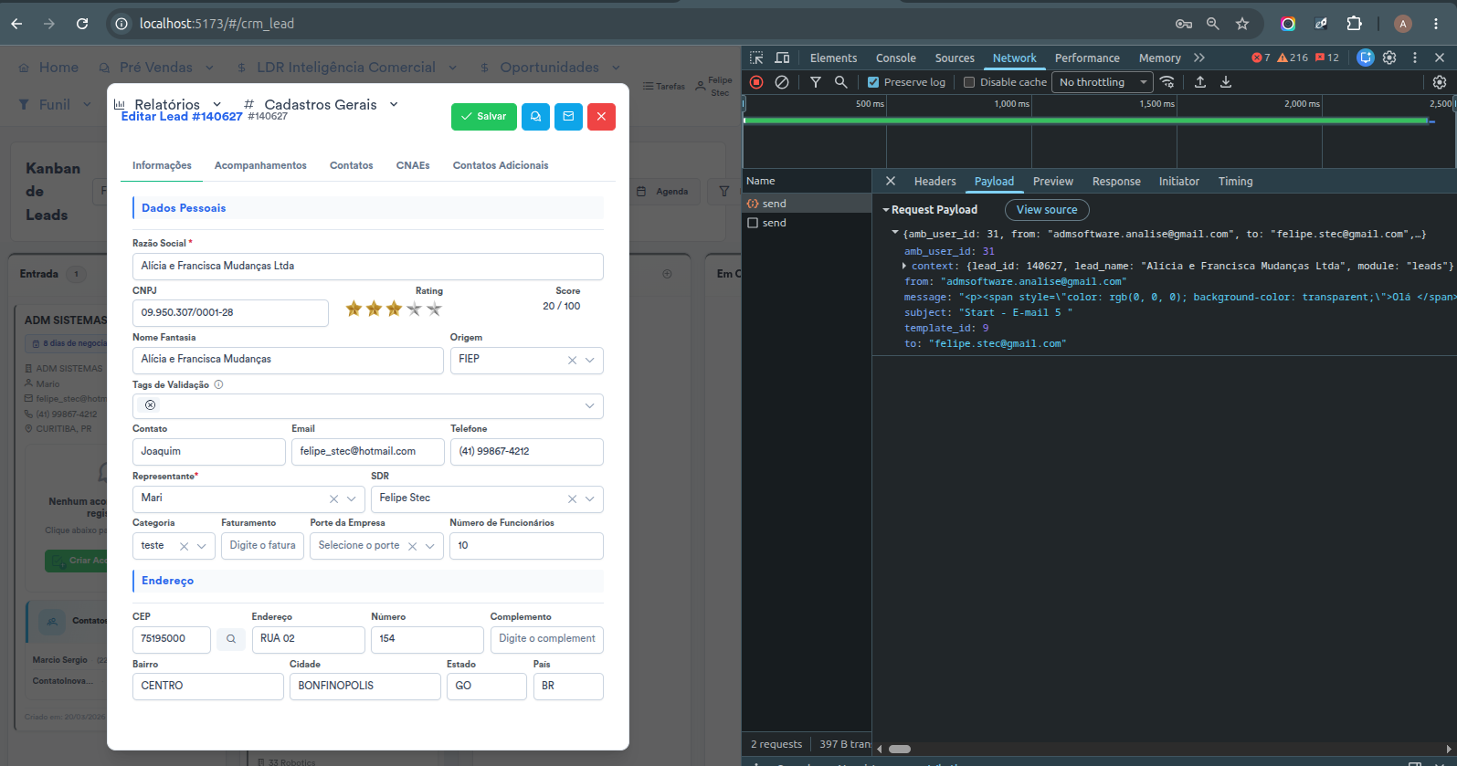Viewport: 1457px width, 766px height.
Task: Stop recording network log
Action: pyautogui.click(x=756, y=82)
